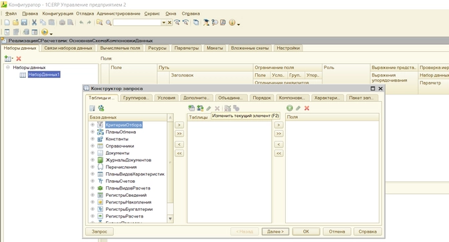The height and width of the screenshot is (242, 449).
Task: Click the pencil edit icon above Таблицы
Action: (x=209, y=108)
